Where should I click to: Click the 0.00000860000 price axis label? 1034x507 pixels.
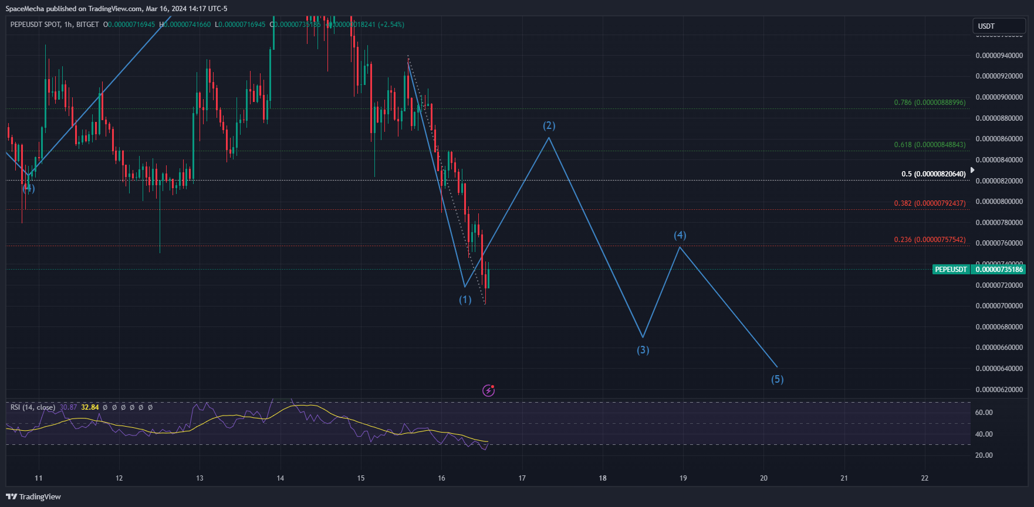[x=999, y=139]
